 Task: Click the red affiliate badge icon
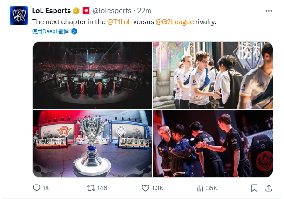[x=86, y=11]
